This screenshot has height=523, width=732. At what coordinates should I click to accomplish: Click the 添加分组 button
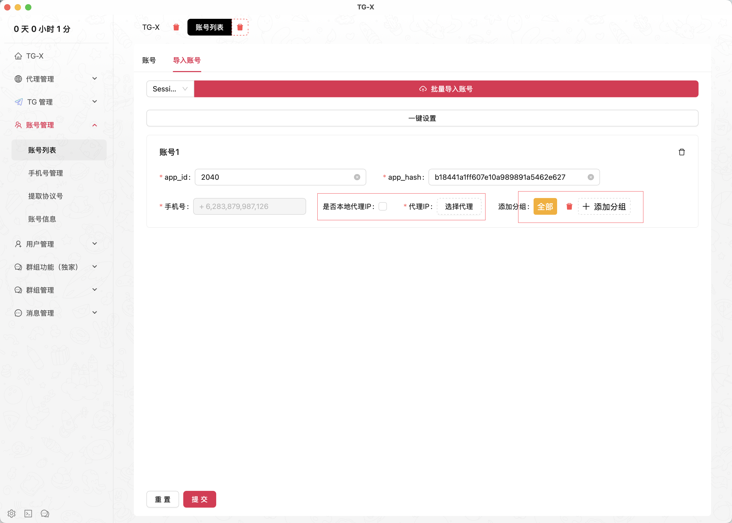click(x=604, y=206)
